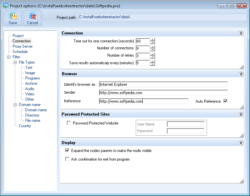The image size is (250, 196).
Task: Click the Cancel toolbar button
Action: (x=32, y=18)
